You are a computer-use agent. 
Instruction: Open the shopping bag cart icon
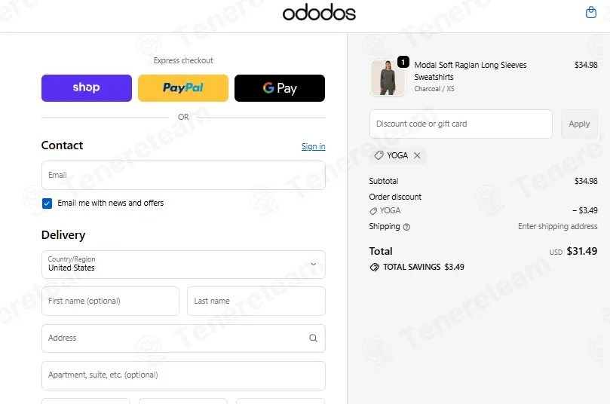[590, 12]
